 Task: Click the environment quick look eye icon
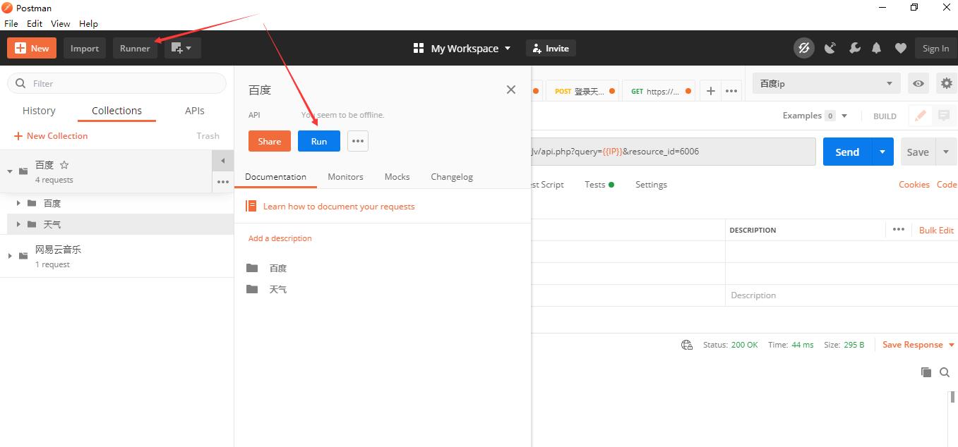coord(918,83)
